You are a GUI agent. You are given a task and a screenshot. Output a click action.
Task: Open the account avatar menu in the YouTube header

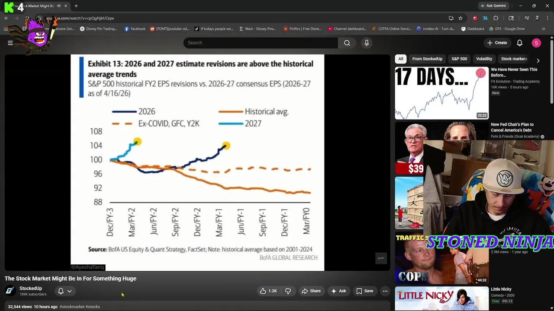pos(536,43)
